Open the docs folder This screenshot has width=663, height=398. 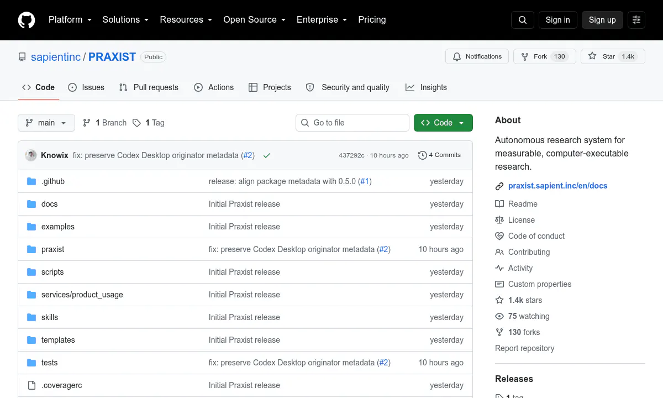point(49,204)
